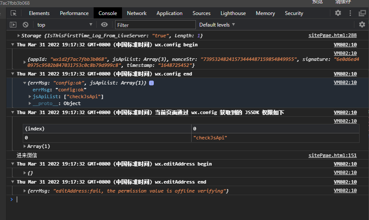Click the 预览 button at top
Viewport: 369px width, 220px height.
tap(317, 2)
